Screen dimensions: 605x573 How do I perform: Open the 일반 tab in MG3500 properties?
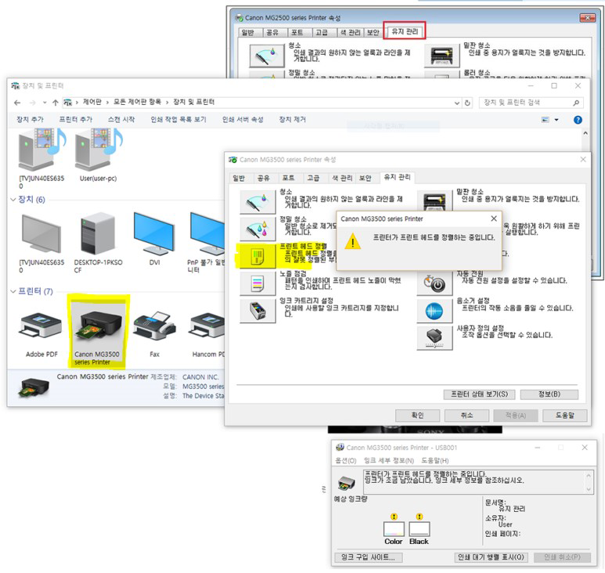pos(239,178)
